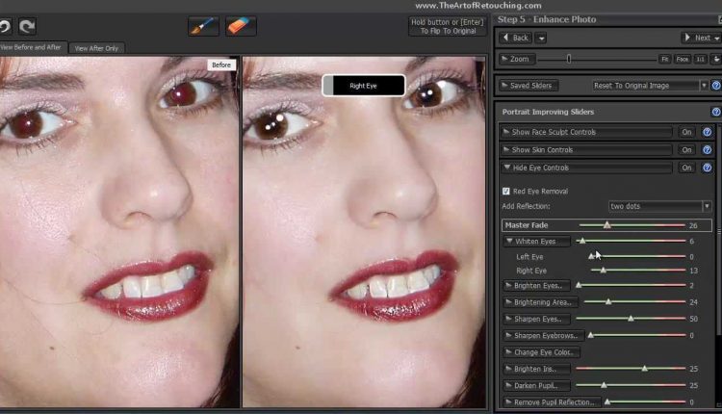
Task: Expand Remove Pupil Reflection options
Action: 553,402
